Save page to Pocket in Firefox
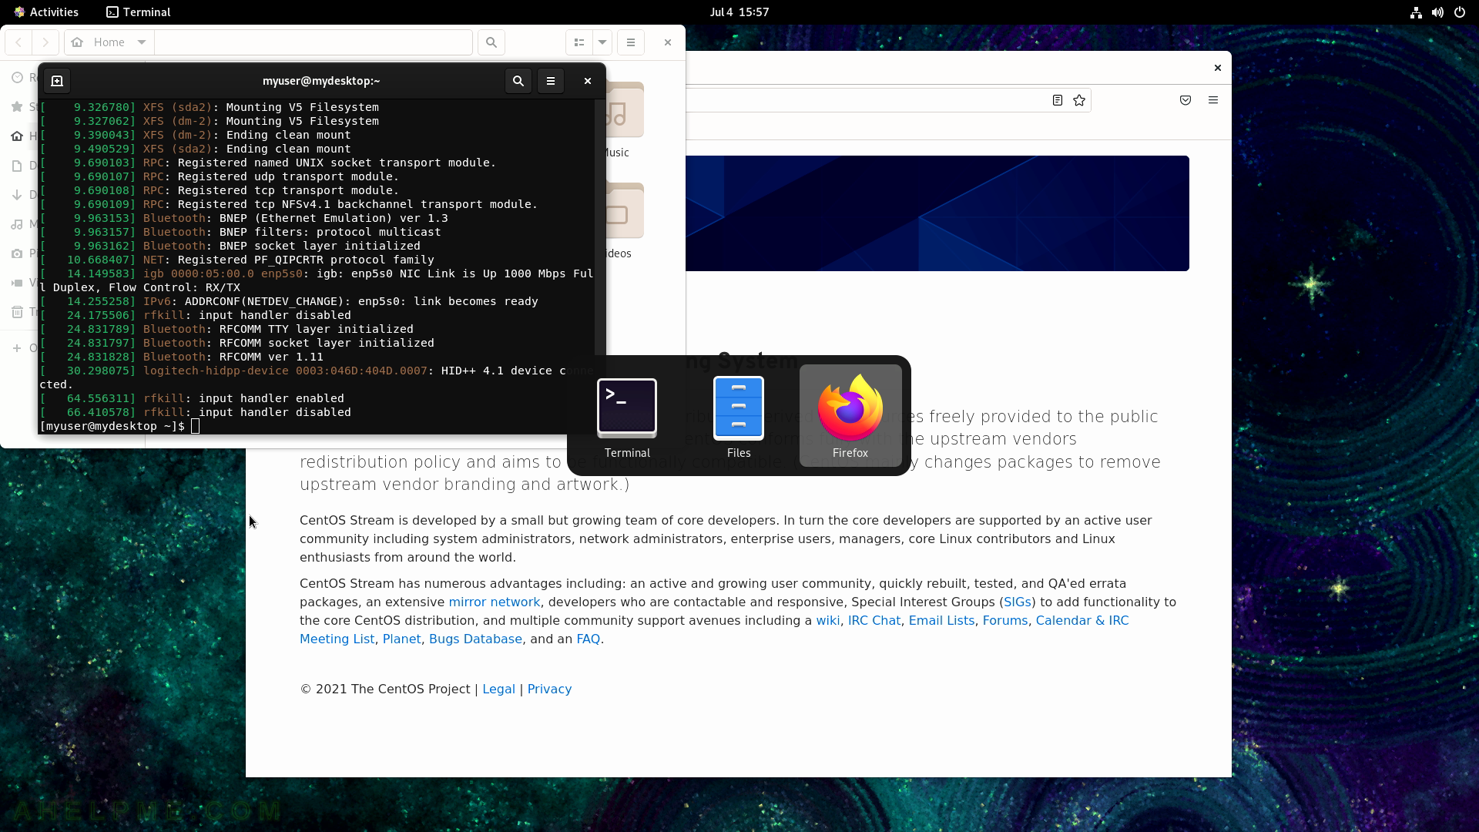Viewport: 1479px width, 832px height. point(1186,100)
